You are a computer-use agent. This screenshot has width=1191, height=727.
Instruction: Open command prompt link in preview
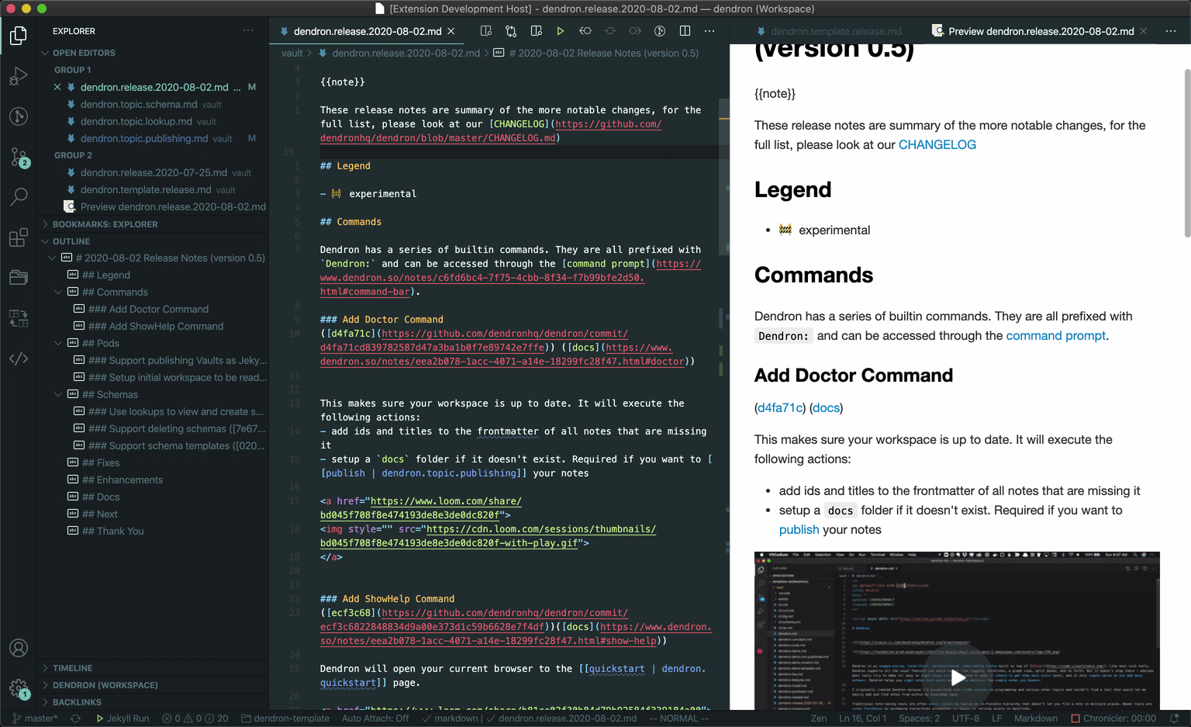coord(1055,336)
